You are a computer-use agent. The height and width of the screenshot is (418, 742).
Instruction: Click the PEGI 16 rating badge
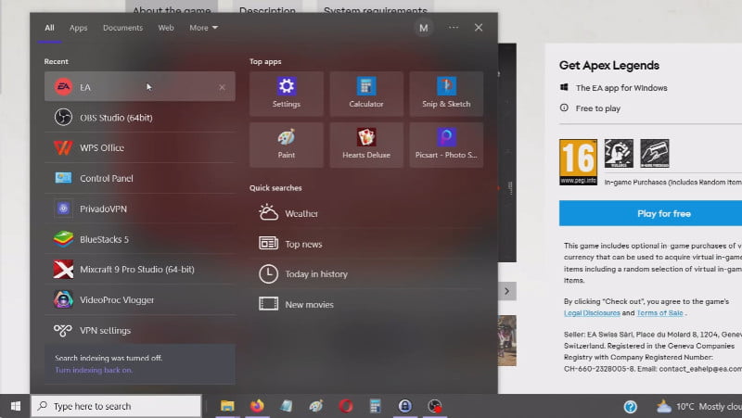tap(578, 161)
